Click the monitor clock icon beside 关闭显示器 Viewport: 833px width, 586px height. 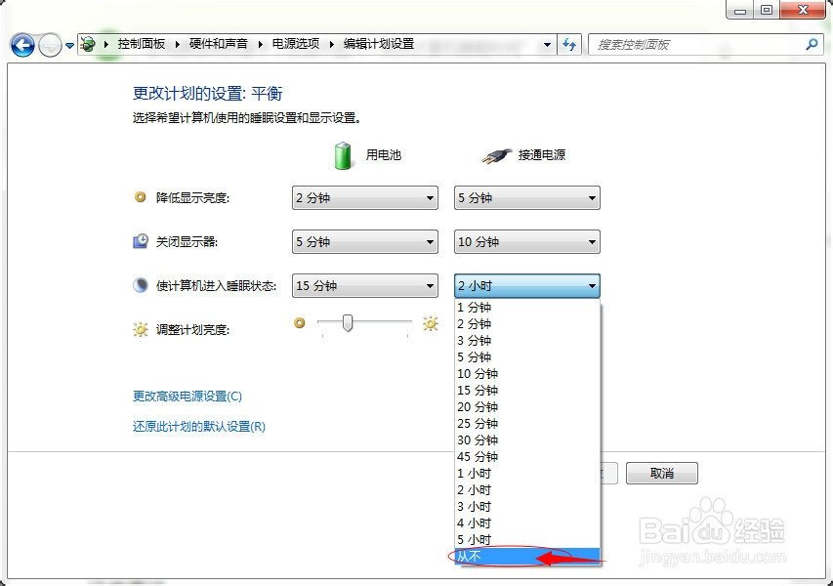(140, 240)
